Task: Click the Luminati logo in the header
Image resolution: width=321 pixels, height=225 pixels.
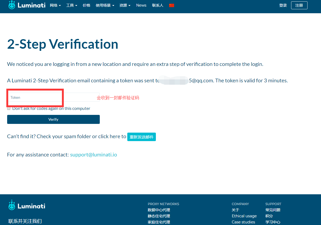Action: click(x=27, y=5)
